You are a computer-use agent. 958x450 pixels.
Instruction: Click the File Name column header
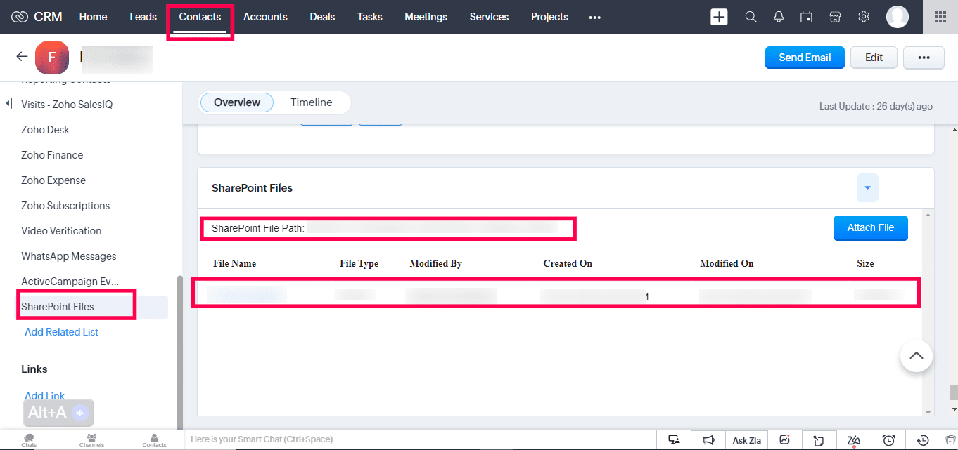[x=234, y=264]
